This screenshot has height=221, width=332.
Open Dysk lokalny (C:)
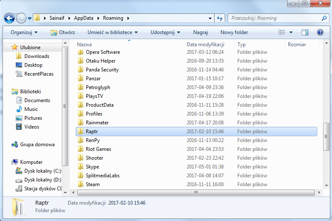(42, 171)
